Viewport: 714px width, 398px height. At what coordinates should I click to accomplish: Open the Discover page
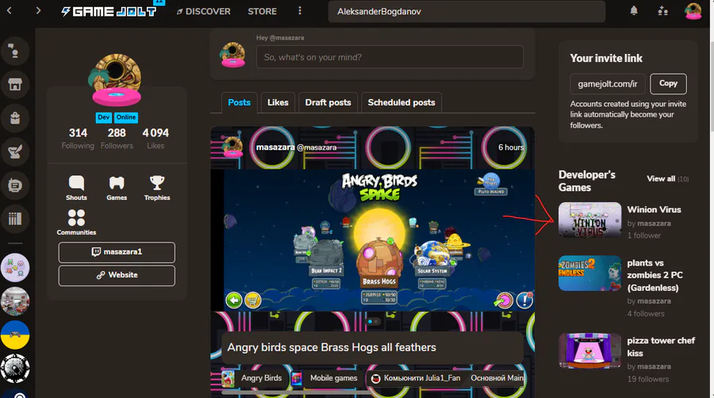pos(204,11)
